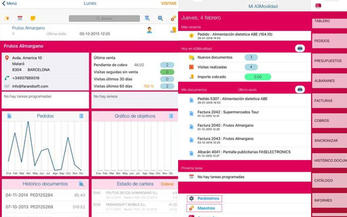
Task: Open search icon in Histórico documentos header
Action: [x=81, y=184]
